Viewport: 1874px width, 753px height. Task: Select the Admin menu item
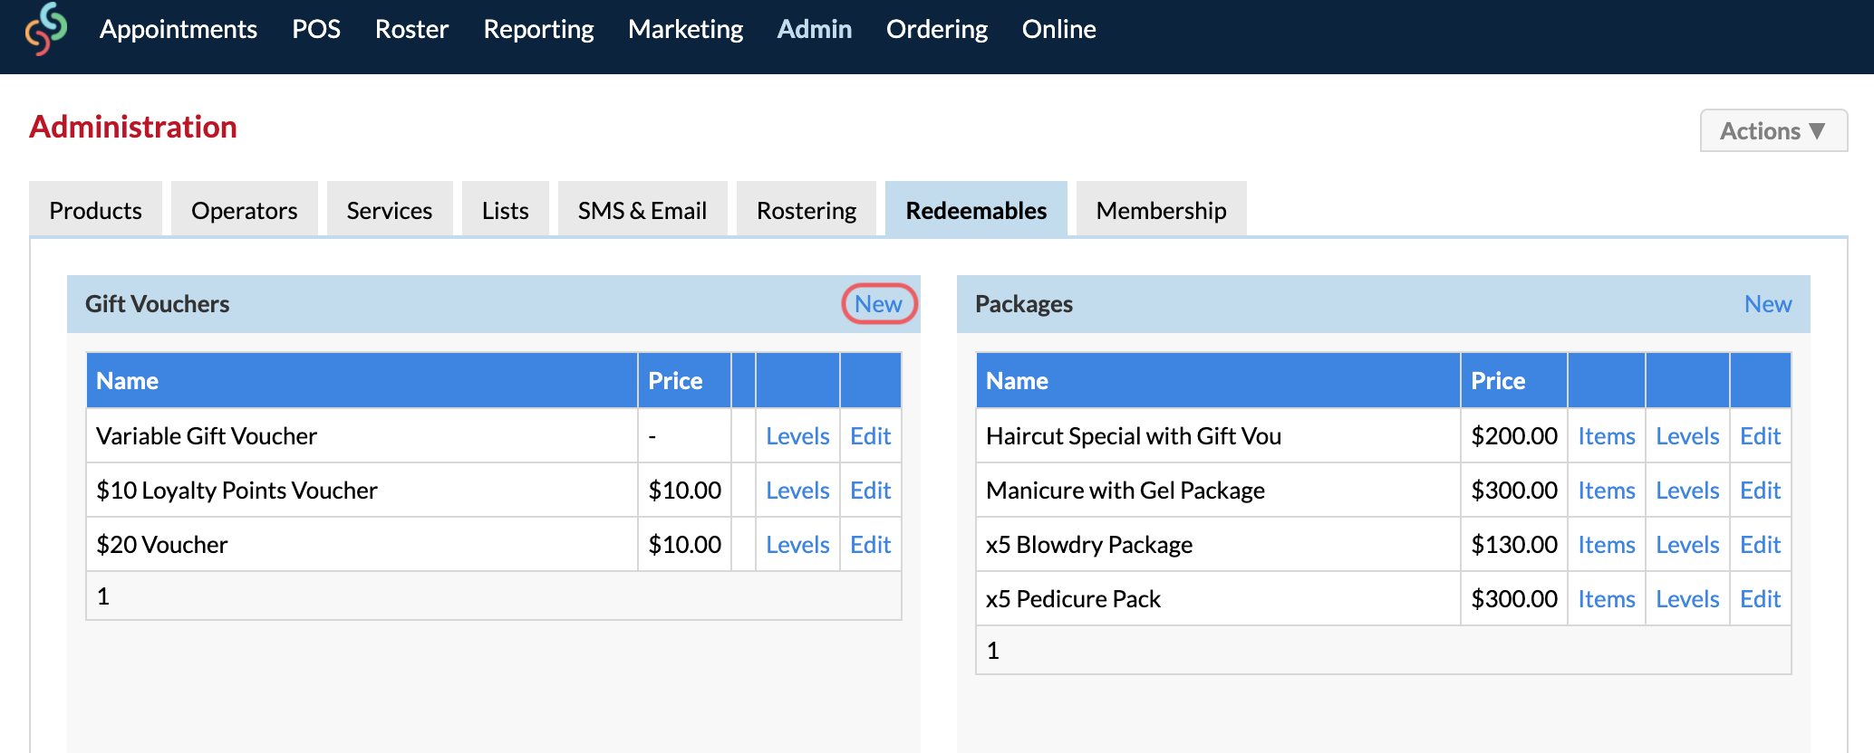[x=815, y=29]
